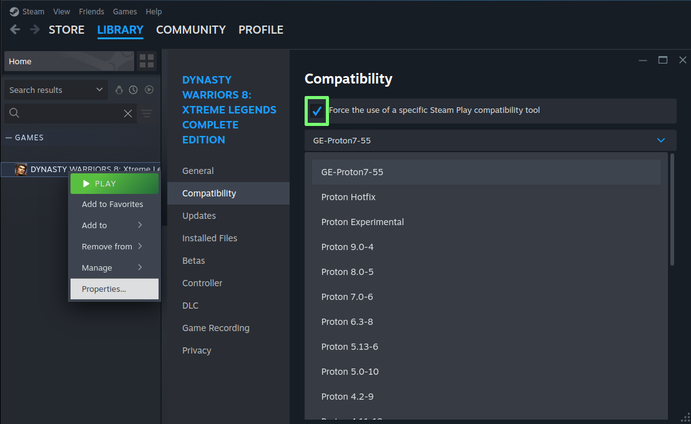Click the Dynasty Warriors game icon
Image resolution: width=691 pixels, height=424 pixels.
click(x=21, y=170)
